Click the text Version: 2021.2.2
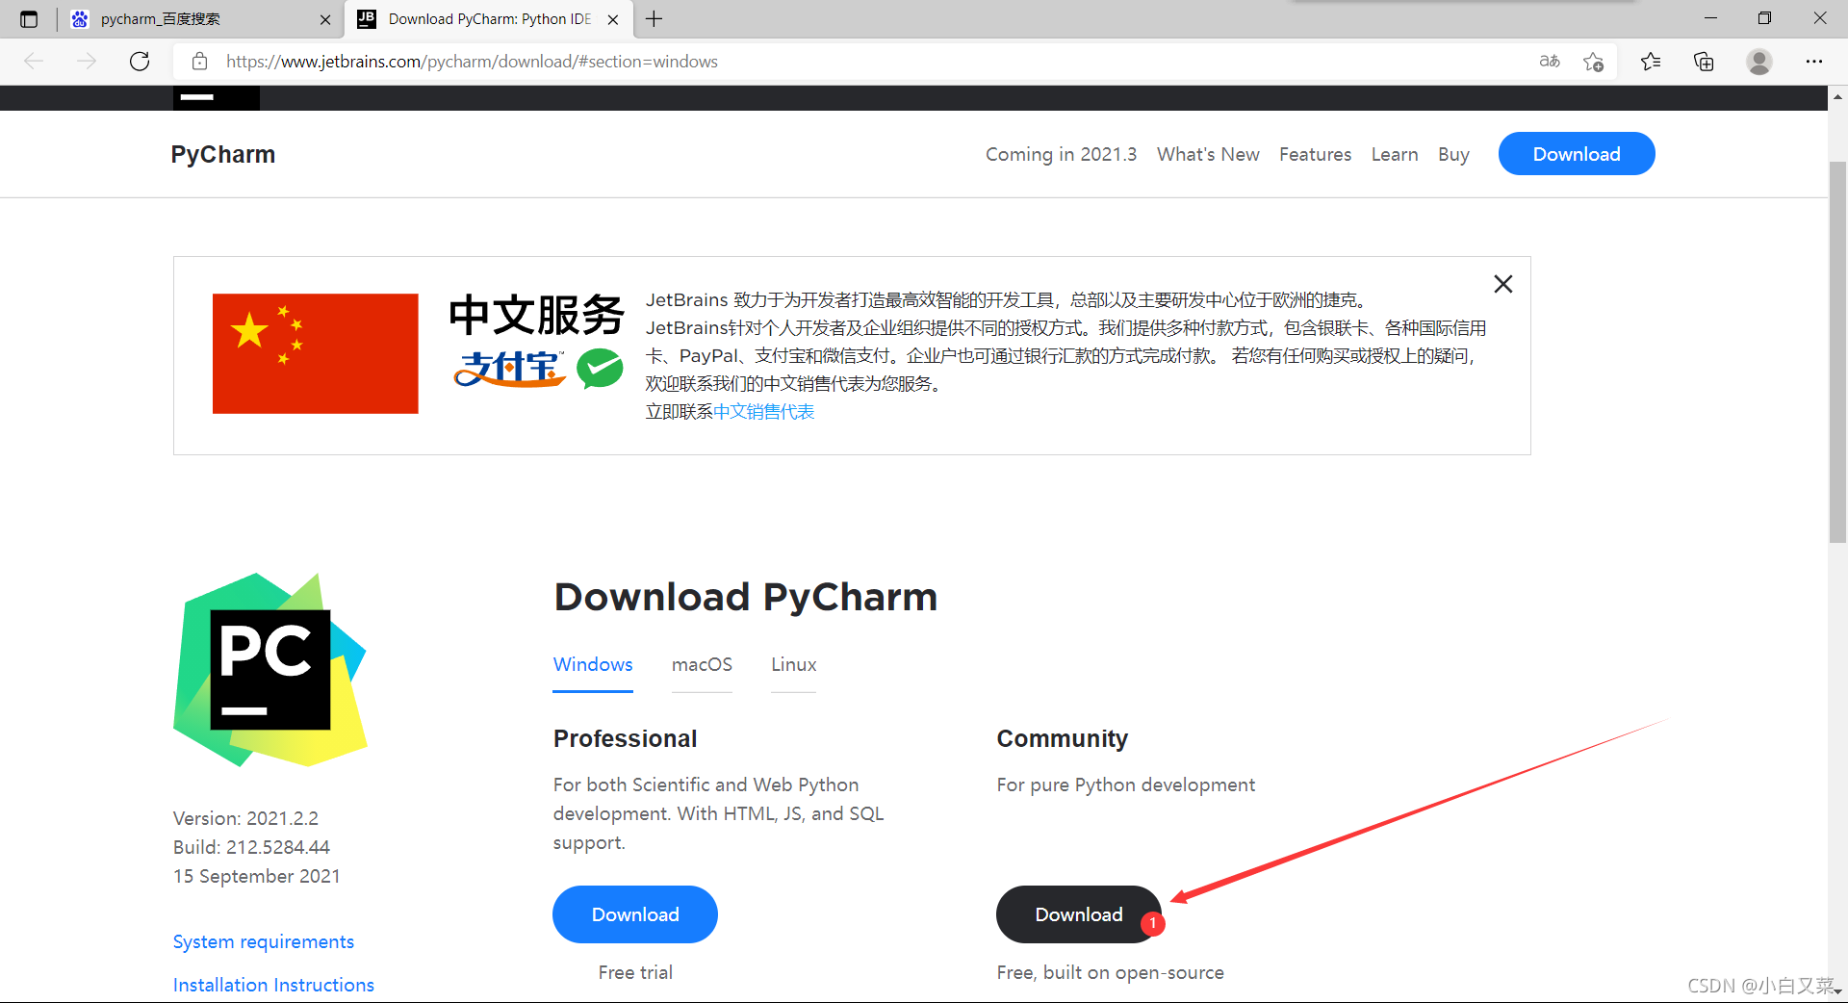1848x1003 pixels. point(245,818)
